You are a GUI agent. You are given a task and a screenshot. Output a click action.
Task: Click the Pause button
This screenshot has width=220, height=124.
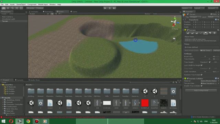click(x=110, y=8)
